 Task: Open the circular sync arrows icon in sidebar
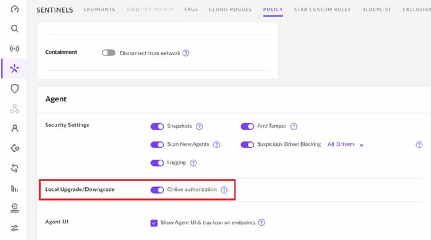click(x=15, y=168)
